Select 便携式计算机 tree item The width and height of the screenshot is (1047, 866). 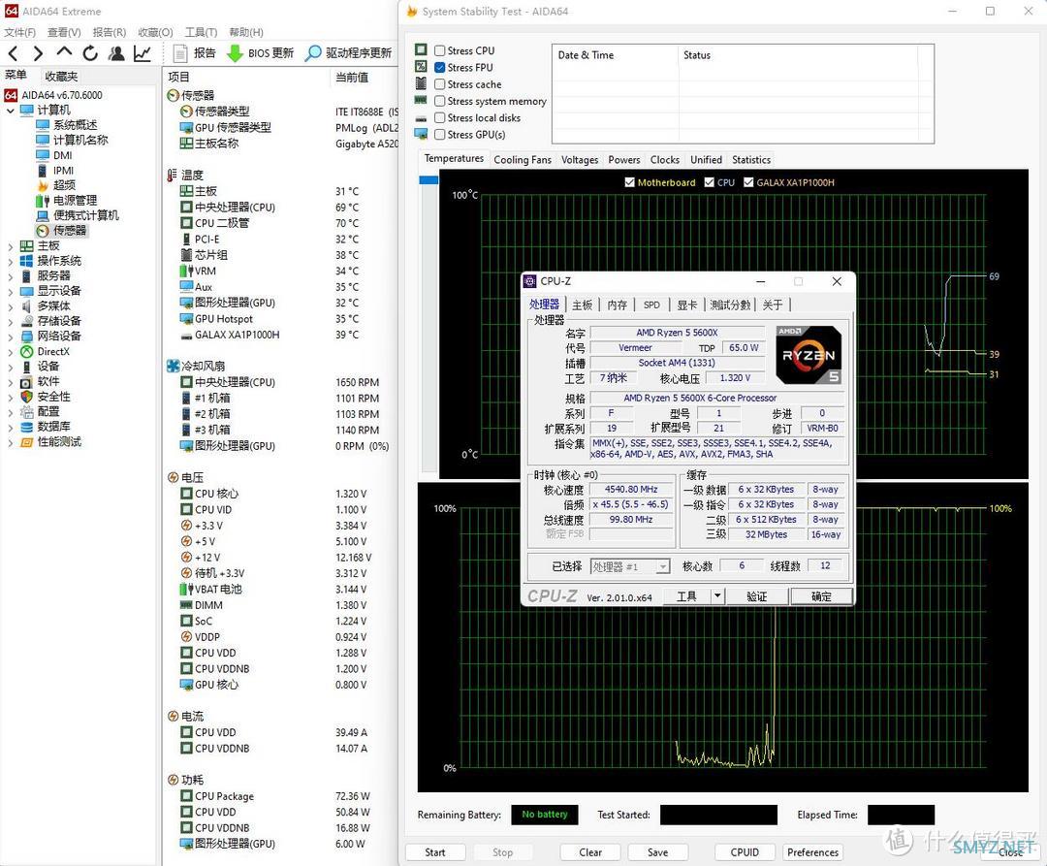coord(85,215)
